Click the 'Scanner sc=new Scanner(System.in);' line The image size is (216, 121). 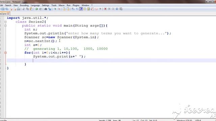(61, 37)
